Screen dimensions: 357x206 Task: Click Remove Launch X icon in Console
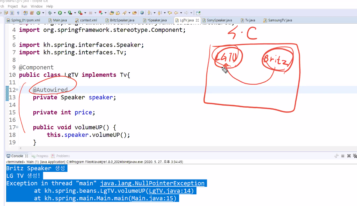tap(349, 156)
